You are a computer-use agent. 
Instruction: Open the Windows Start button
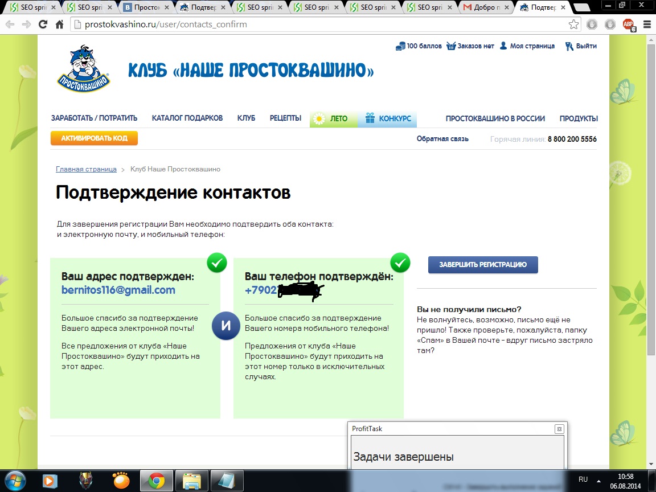click(x=15, y=480)
